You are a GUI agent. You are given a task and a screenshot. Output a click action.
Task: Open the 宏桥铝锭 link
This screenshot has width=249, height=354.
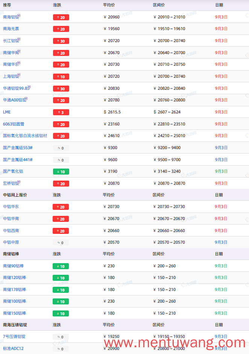point(11,183)
